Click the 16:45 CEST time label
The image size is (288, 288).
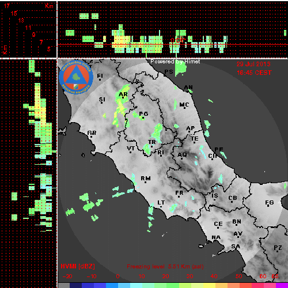tap(254, 73)
